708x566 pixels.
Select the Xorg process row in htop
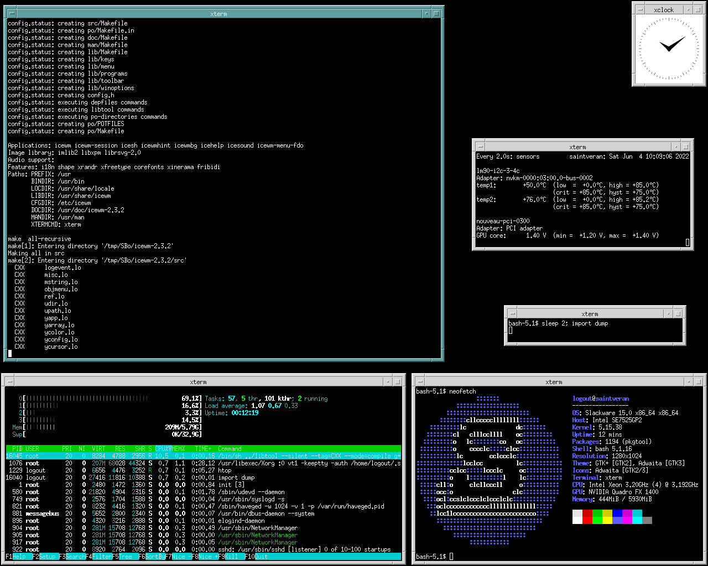tap(204, 463)
